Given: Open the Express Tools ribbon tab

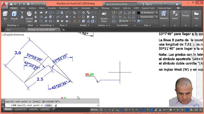Looking at the screenshot, I should click(x=148, y=8).
